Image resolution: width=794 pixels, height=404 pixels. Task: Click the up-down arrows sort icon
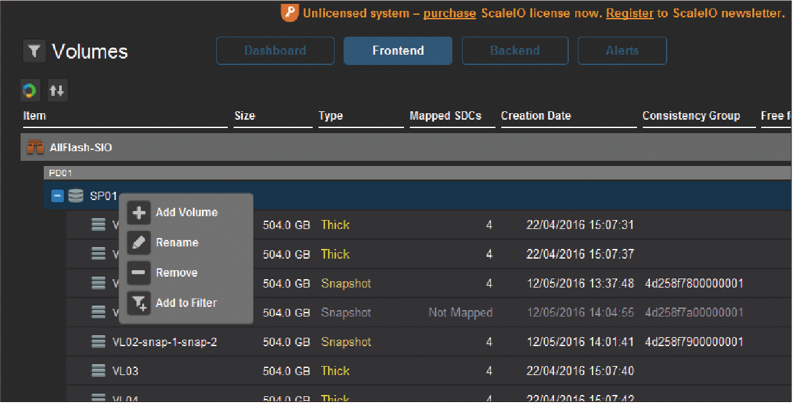[x=57, y=91]
